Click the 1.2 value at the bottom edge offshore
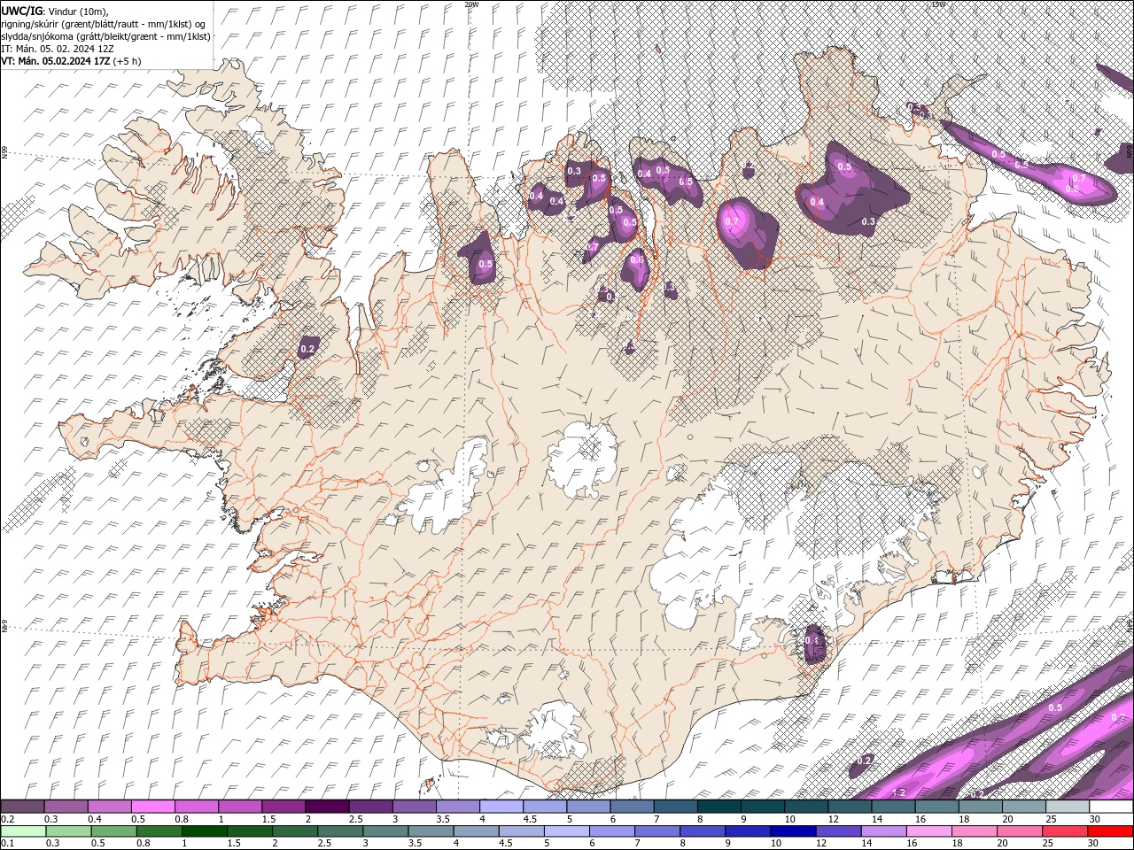Viewport: 1134px width, 850px height. tap(899, 792)
